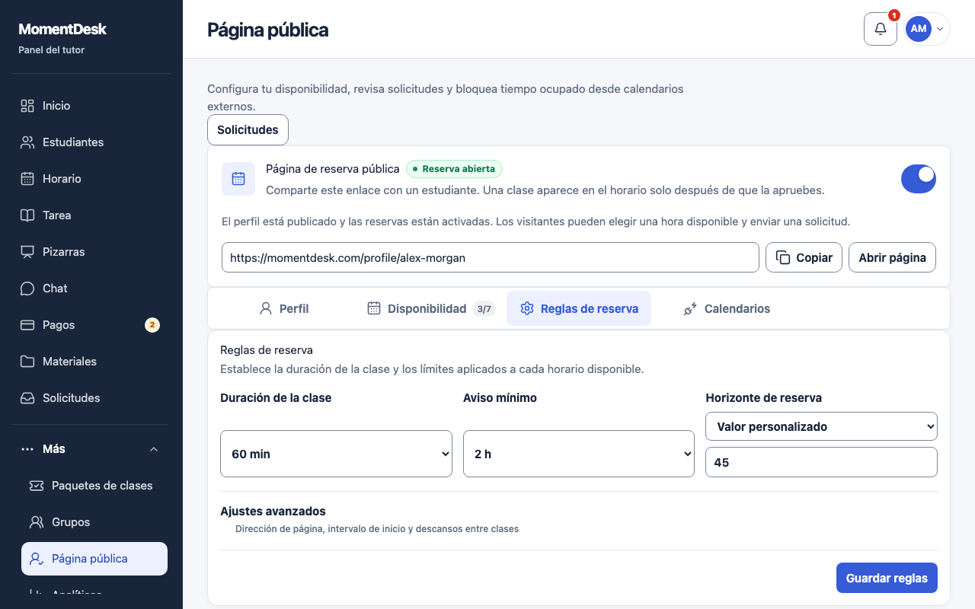The image size is (975, 609).
Task: Switch to the Perfil tab
Action: pyautogui.click(x=283, y=308)
